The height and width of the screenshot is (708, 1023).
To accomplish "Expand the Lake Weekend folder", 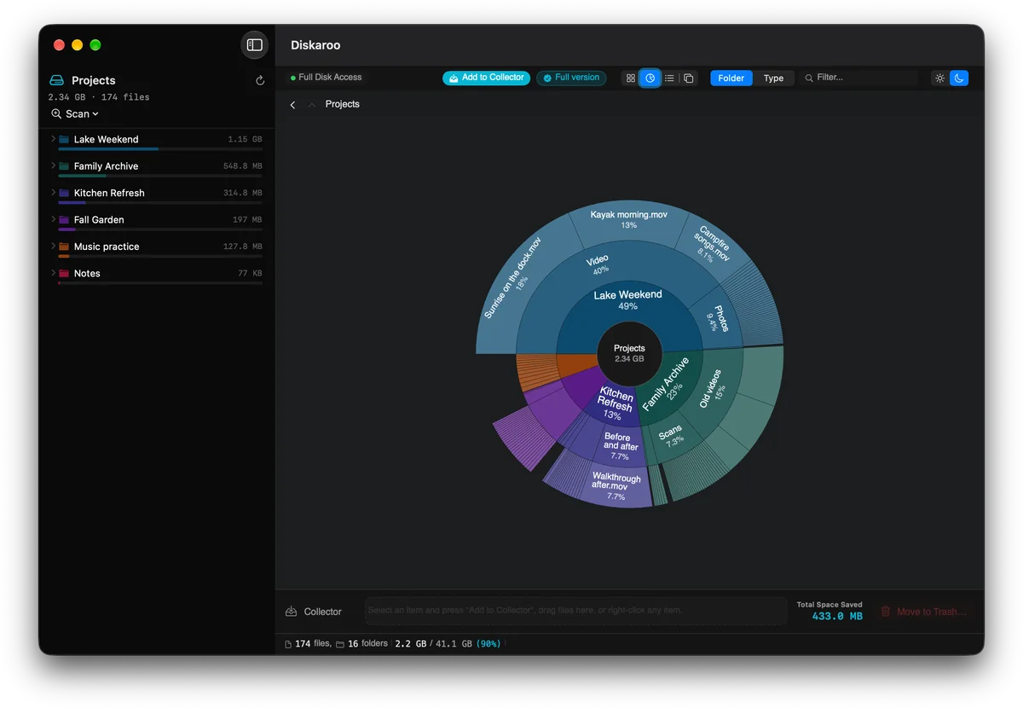I will tap(53, 139).
